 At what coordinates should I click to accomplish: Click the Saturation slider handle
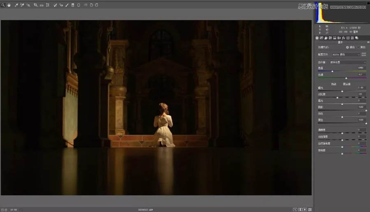pos(342,154)
